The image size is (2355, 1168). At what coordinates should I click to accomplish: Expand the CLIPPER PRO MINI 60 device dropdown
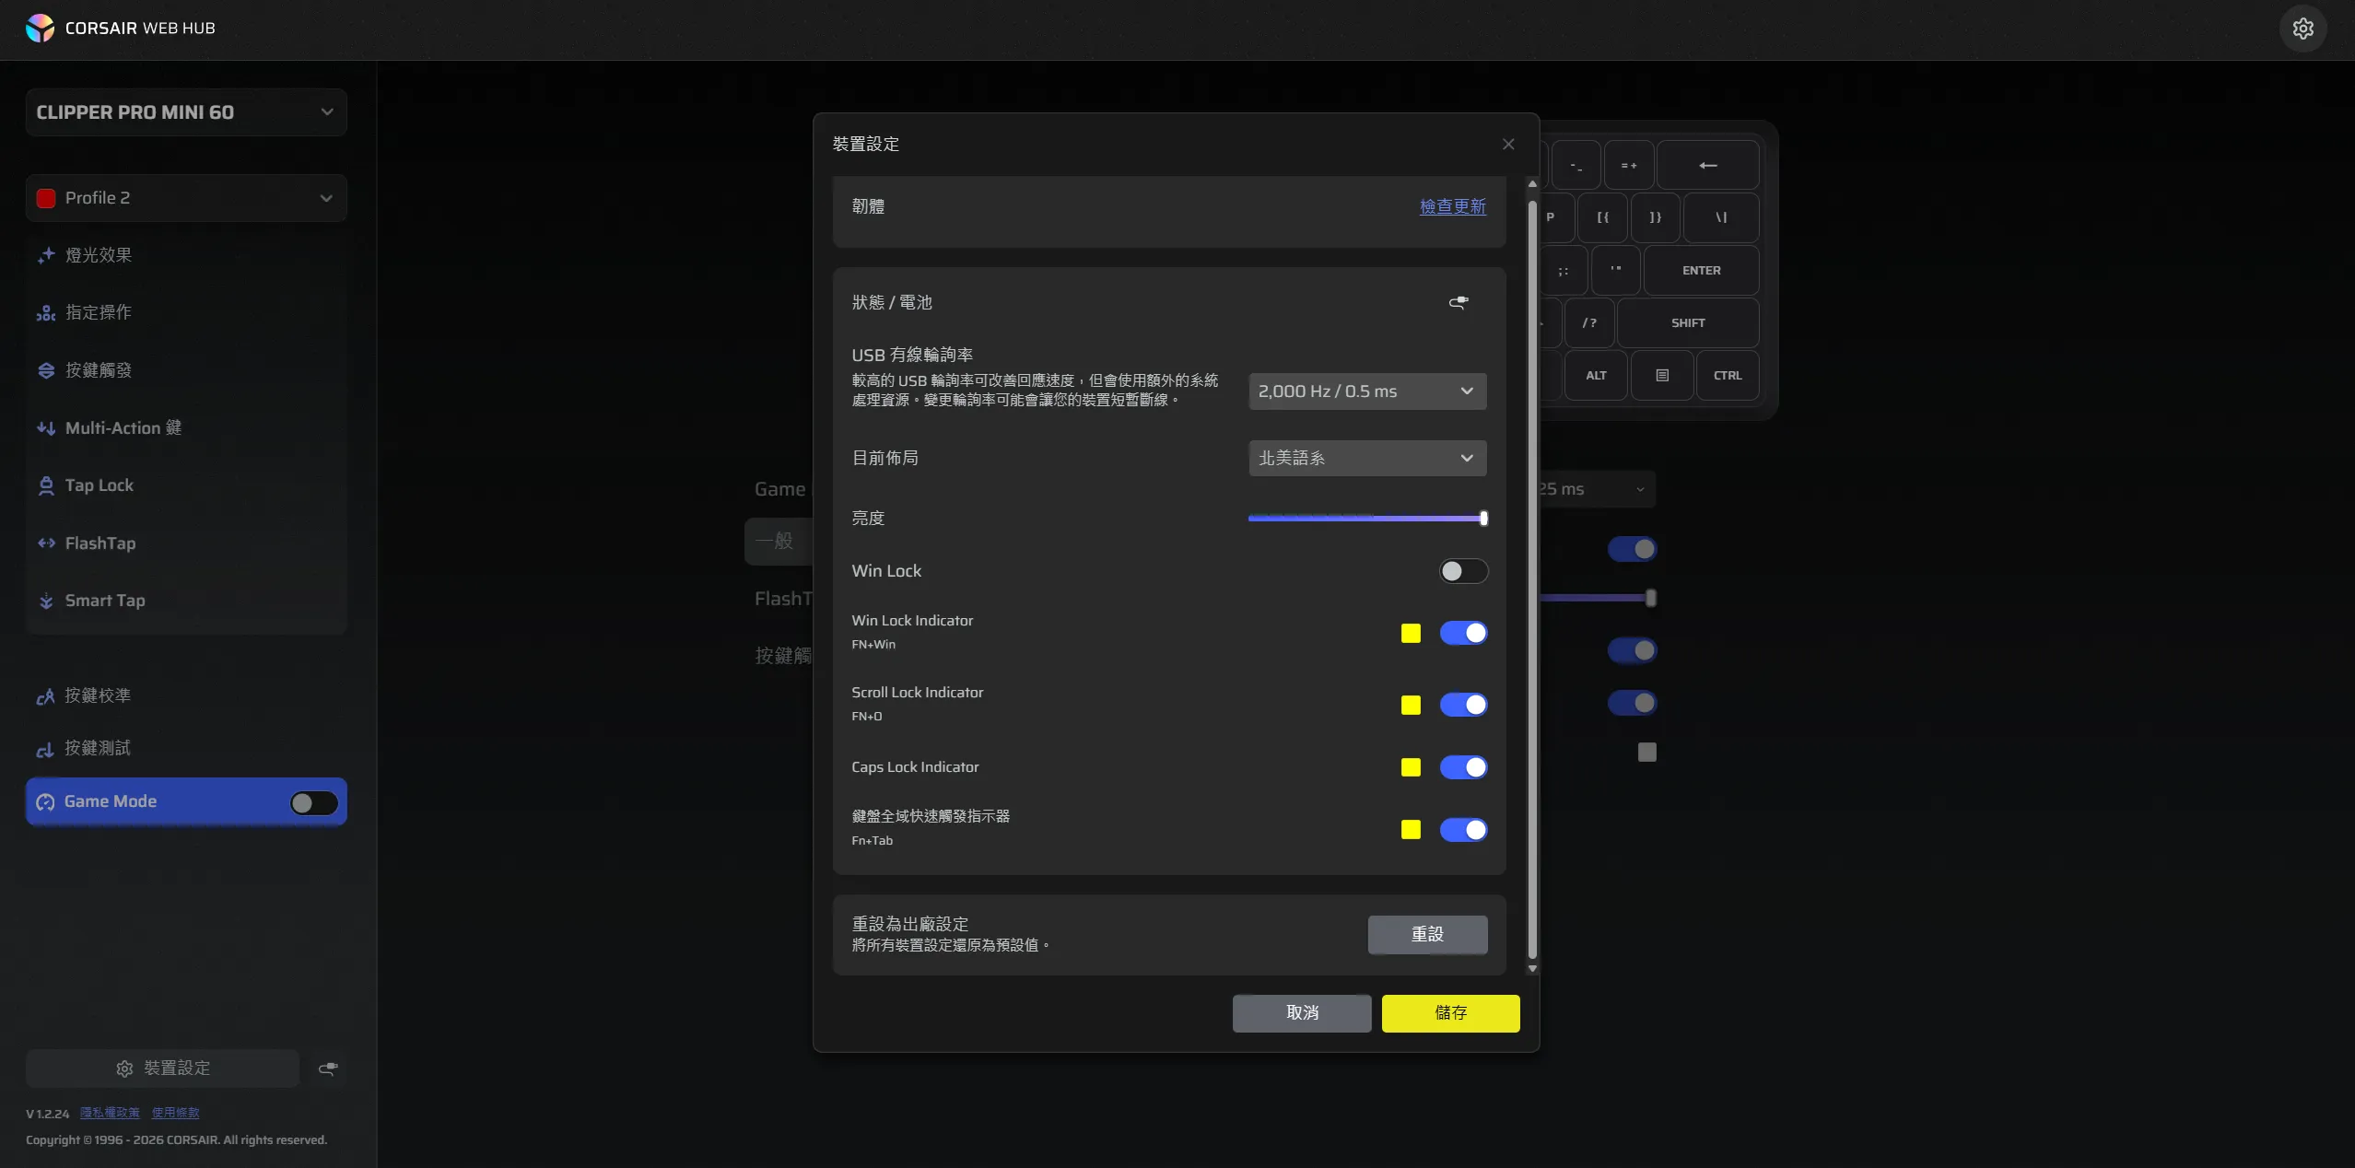point(186,112)
